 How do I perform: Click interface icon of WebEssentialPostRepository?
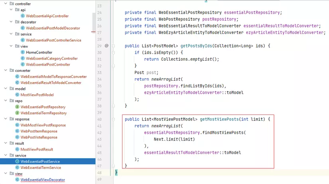[x=17, y=107]
